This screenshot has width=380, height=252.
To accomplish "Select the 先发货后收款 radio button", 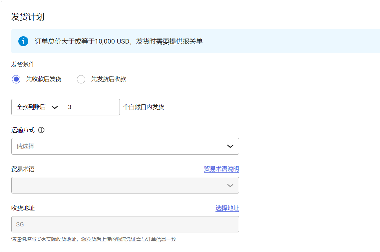I will click(81, 79).
